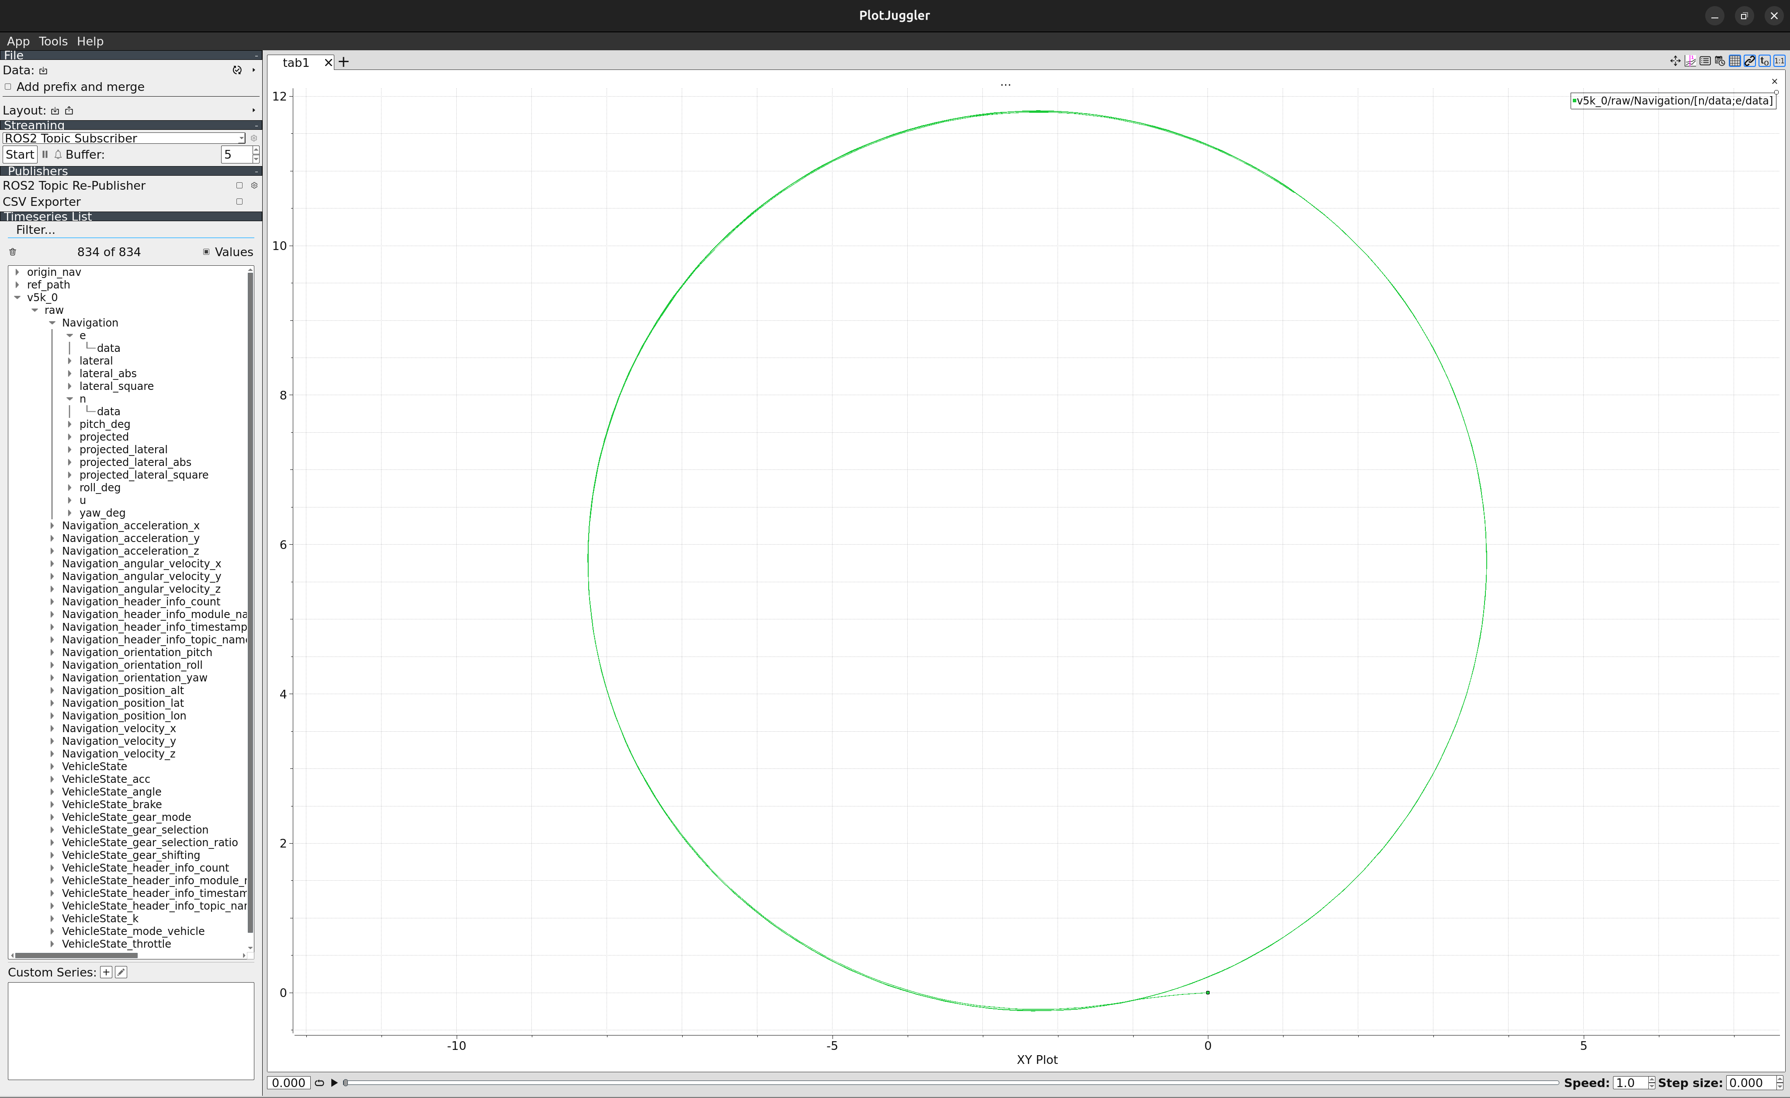Viewport: 1790px width, 1098px height.
Task: Click the save layout upload icon
Action: point(69,111)
